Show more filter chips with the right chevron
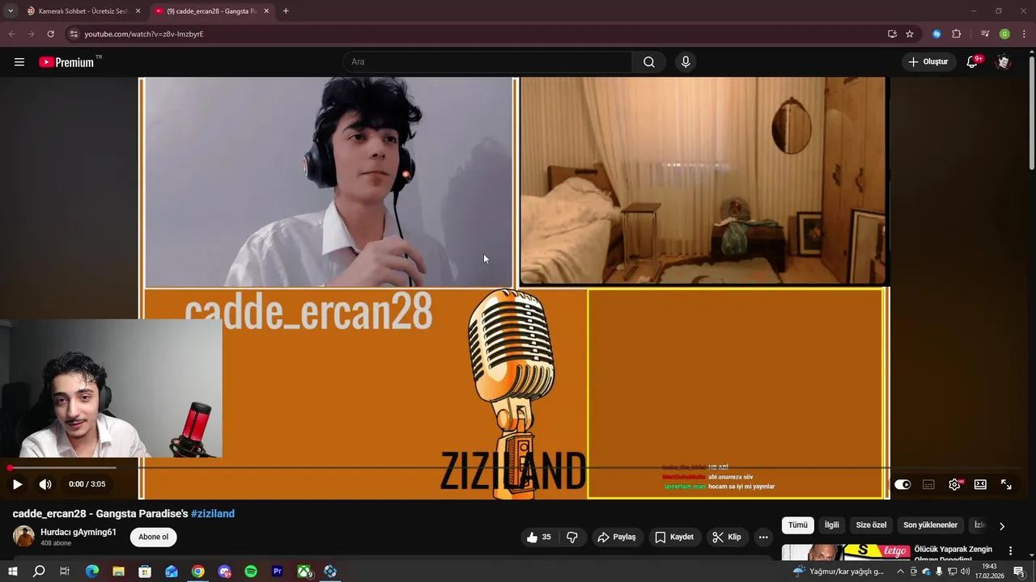This screenshot has height=582, width=1036. [1002, 526]
